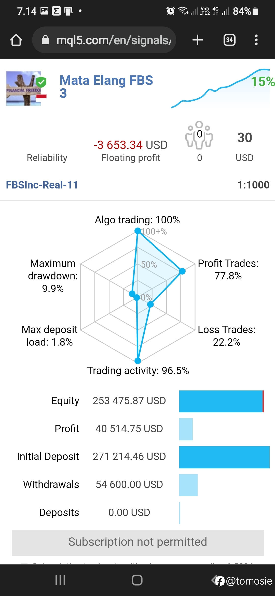The image size is (275, 596).
Task: Open the Mata Elang FBS 3 title link
Action: tap(106, 87)
